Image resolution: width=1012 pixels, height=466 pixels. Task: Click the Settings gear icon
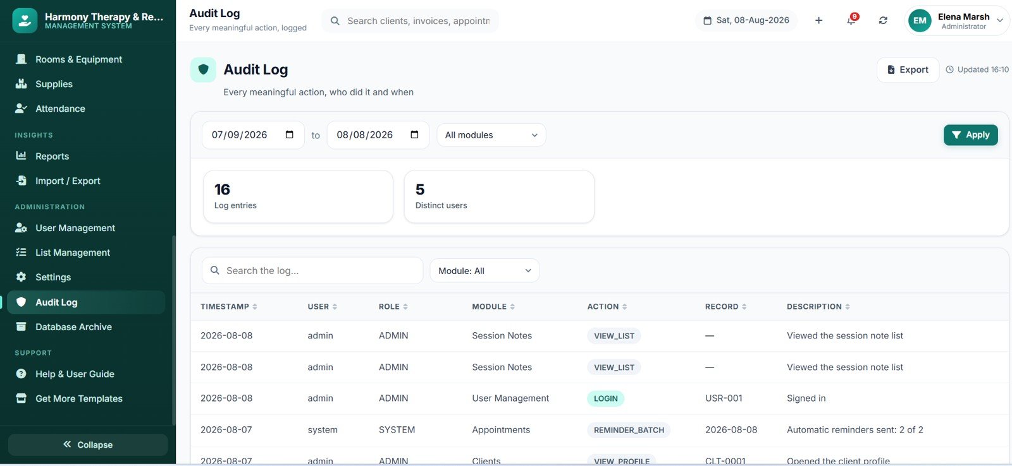coord(21,277)
